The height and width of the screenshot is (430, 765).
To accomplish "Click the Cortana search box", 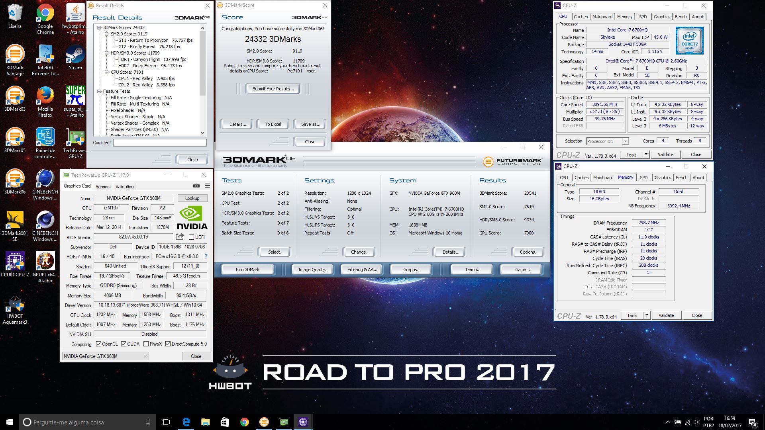I will 87,422.
